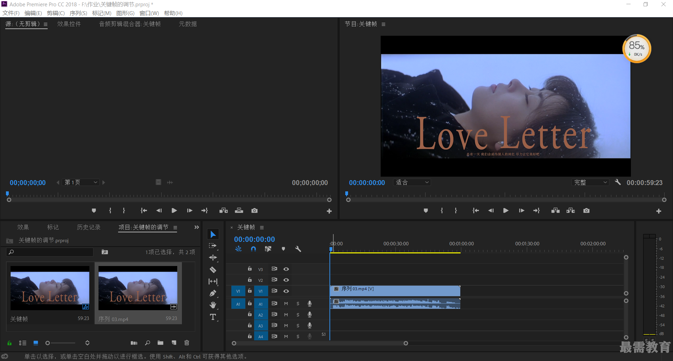
Task: Open Project panel 项目 menu
Action: click(x=175, y=227)
